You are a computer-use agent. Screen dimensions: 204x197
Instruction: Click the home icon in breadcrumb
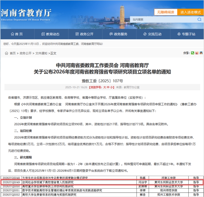point(6,53)
